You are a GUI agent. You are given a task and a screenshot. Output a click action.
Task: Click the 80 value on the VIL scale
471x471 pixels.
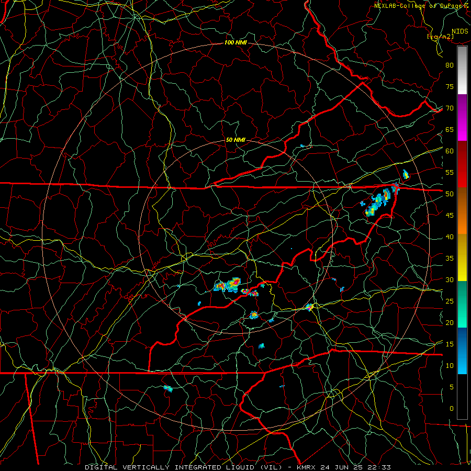click(450, 65)
